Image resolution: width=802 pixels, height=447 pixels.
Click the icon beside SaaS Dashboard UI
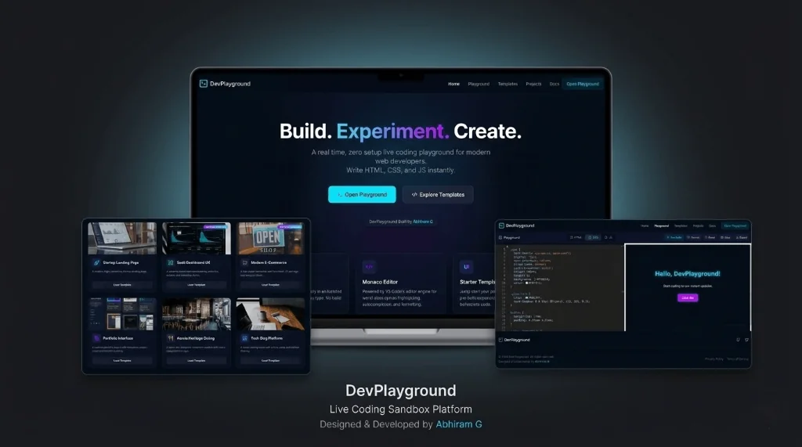[x=171, y=262]
